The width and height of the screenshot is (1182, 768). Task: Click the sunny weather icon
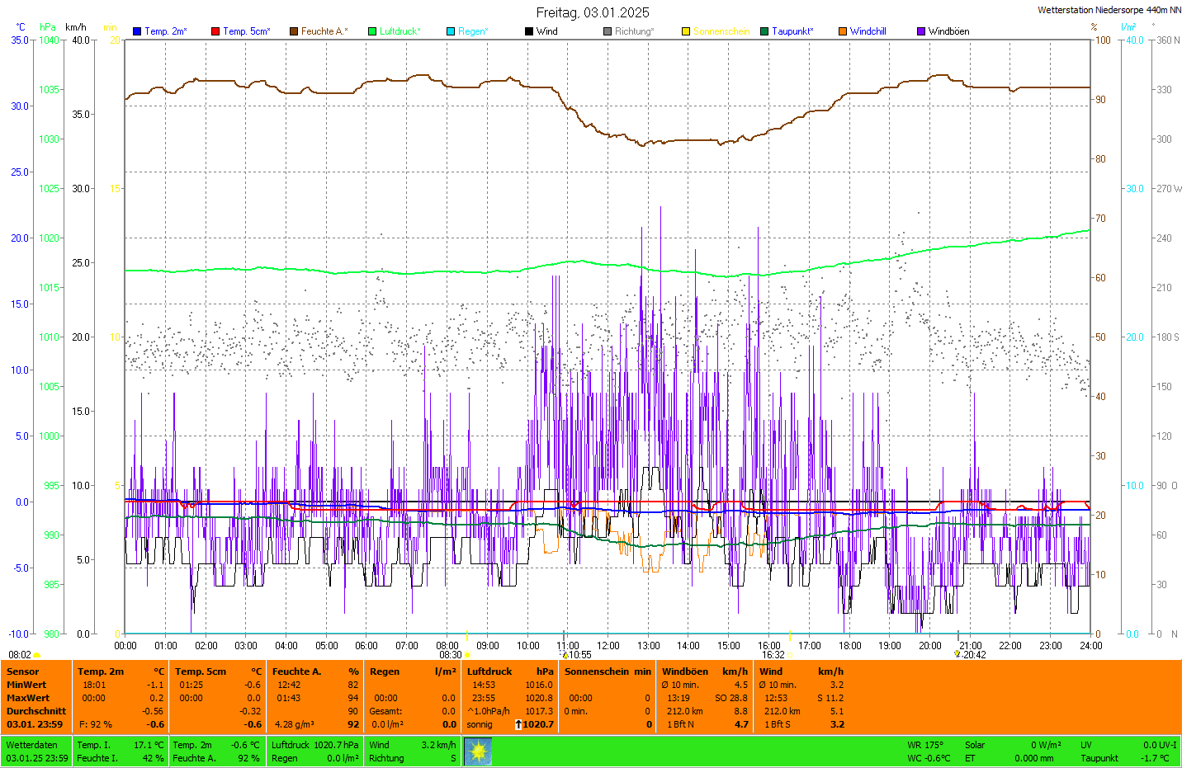(478, 752)
